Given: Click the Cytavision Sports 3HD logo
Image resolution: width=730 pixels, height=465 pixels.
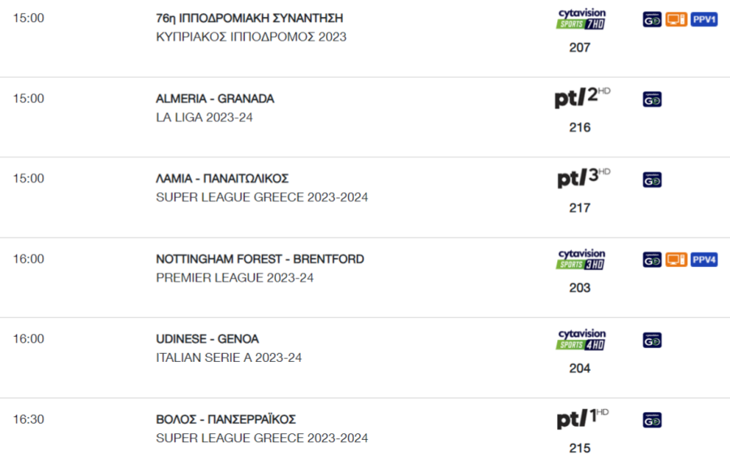Looking at the screenshot, I should click(581, 260).
